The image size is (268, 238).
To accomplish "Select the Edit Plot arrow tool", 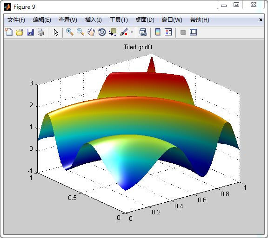I will [56, 32].
